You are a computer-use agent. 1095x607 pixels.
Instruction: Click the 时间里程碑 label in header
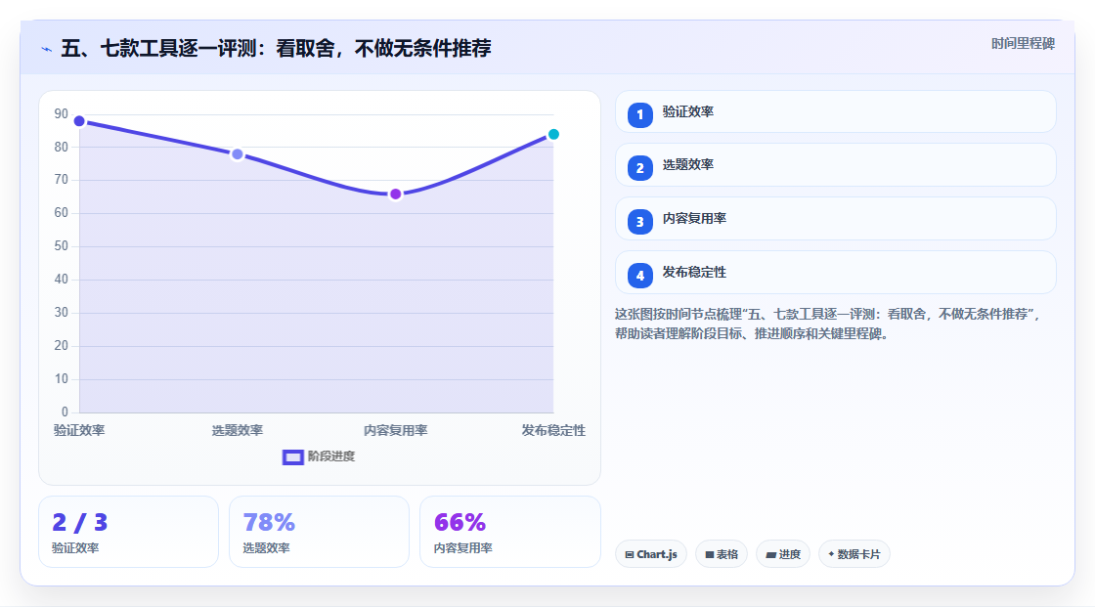pyautogui.click(x=1023, y=44)
